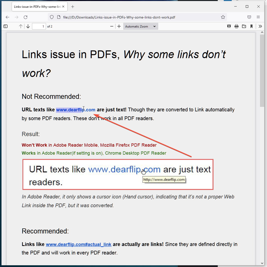This screenshot has height=267, width=267.
Task: Expand more PDF tools with double chevron
Action: (x=260, y=26)
